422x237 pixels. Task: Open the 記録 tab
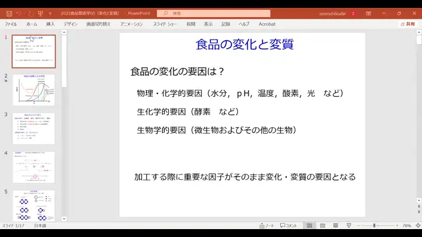[226, 24]
